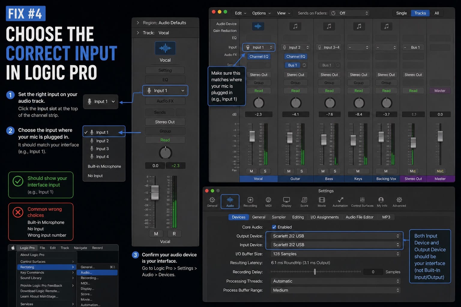This screenshot has height=307, width=461.
Task: Open the Score settings icon
Action: [x=304, y=202]
